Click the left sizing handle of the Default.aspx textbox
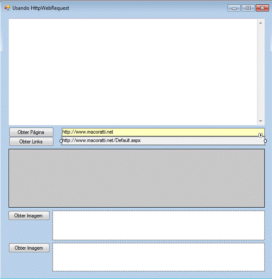 (61, 141)
